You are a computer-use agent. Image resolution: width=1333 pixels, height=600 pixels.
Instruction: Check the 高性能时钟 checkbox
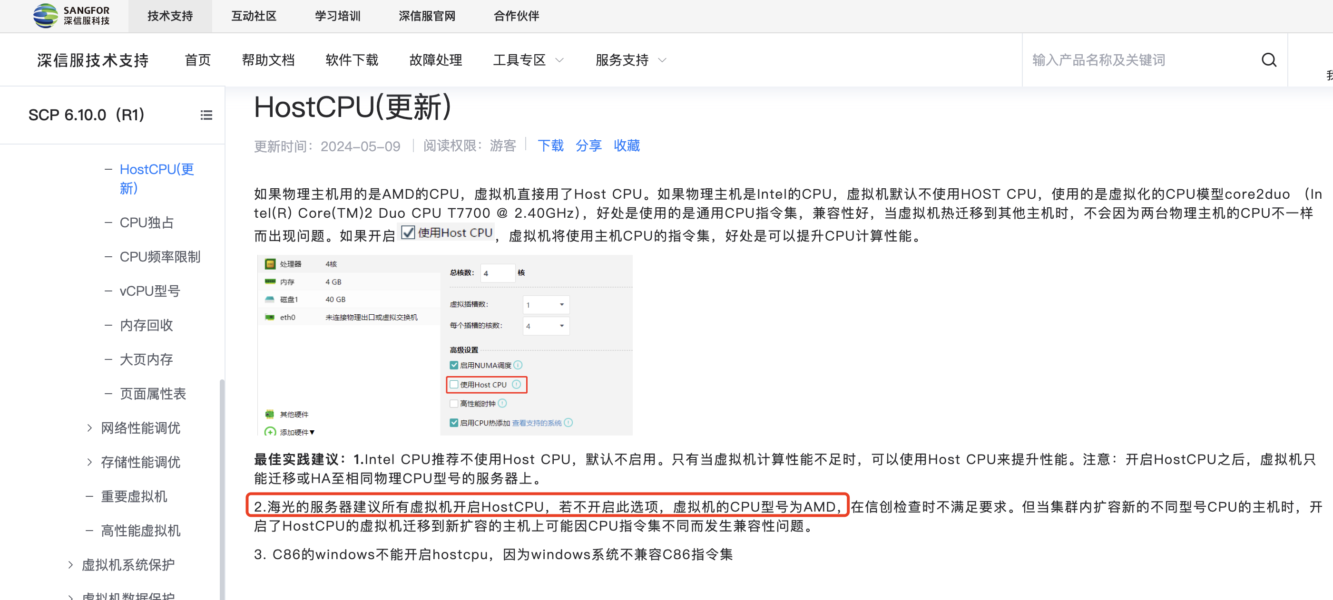(x=454, y=404)
